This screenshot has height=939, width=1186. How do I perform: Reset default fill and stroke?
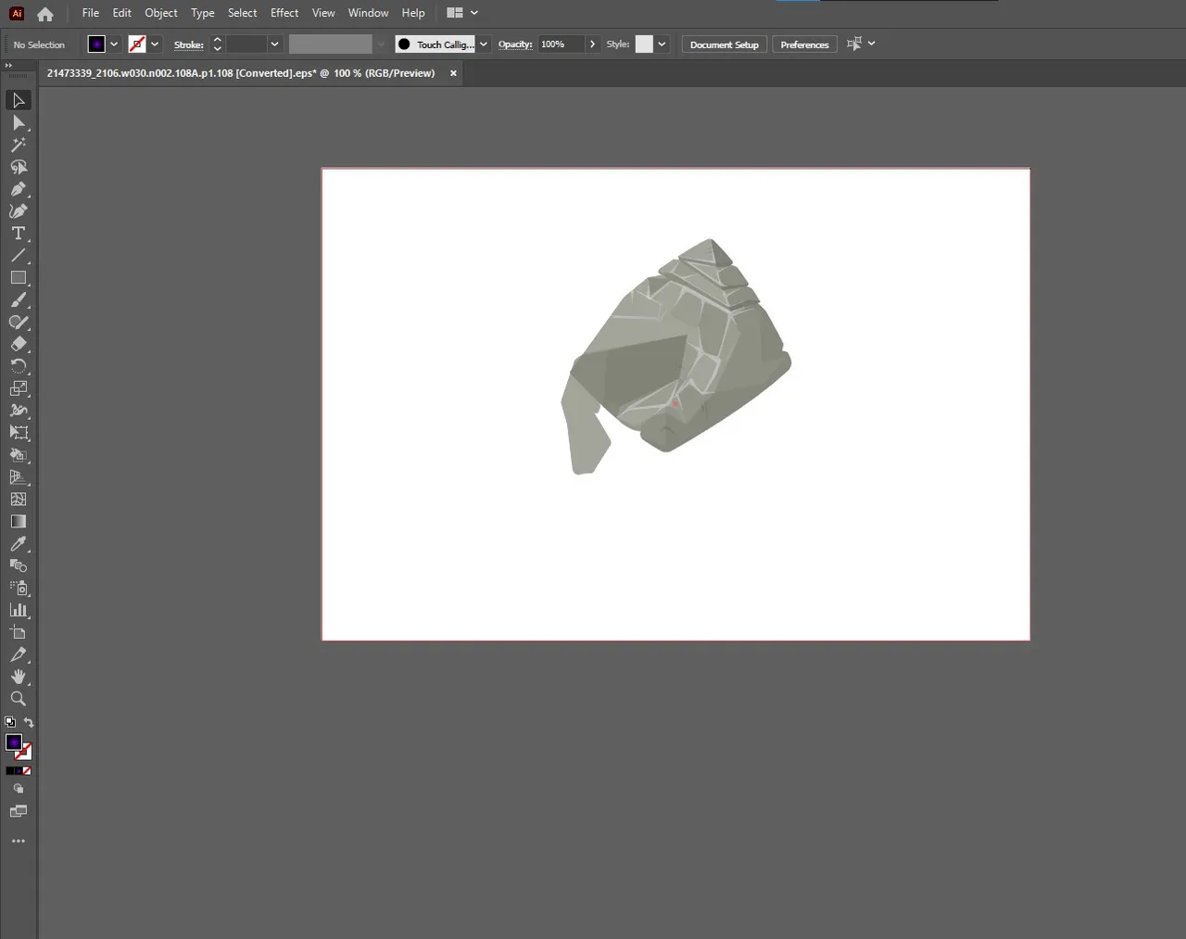[x=10, y=722]
